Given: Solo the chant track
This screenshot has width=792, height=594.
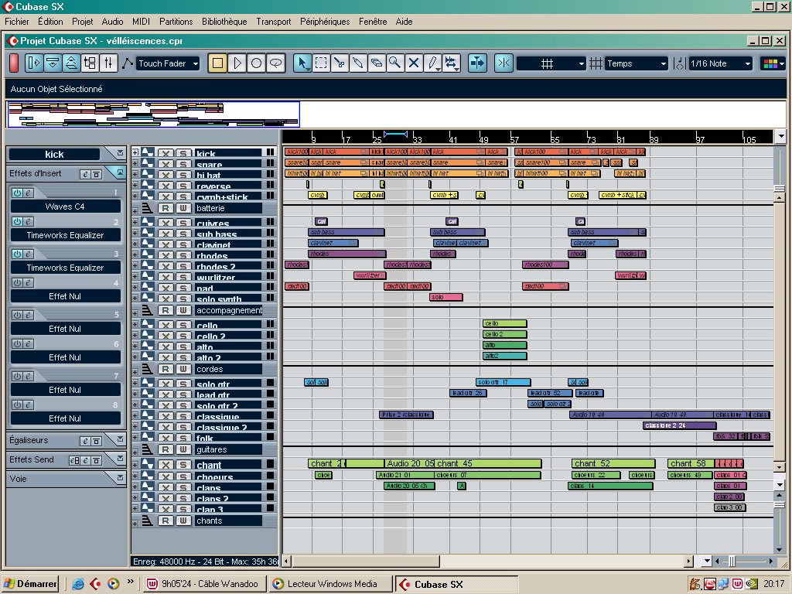Looking at the screenshot, I should coord(183,465).
